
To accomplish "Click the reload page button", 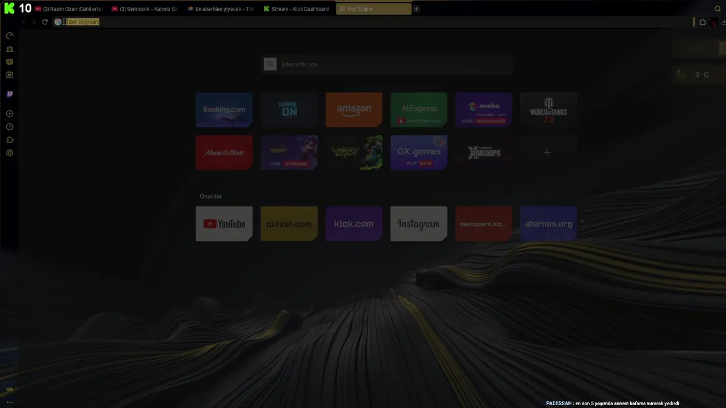I will click(x=45, y=22).
